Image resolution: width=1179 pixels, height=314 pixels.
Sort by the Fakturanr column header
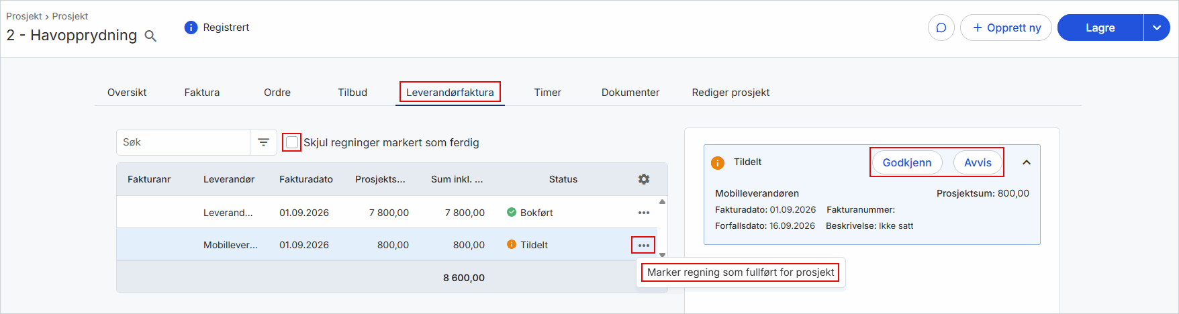click(149, 179)
